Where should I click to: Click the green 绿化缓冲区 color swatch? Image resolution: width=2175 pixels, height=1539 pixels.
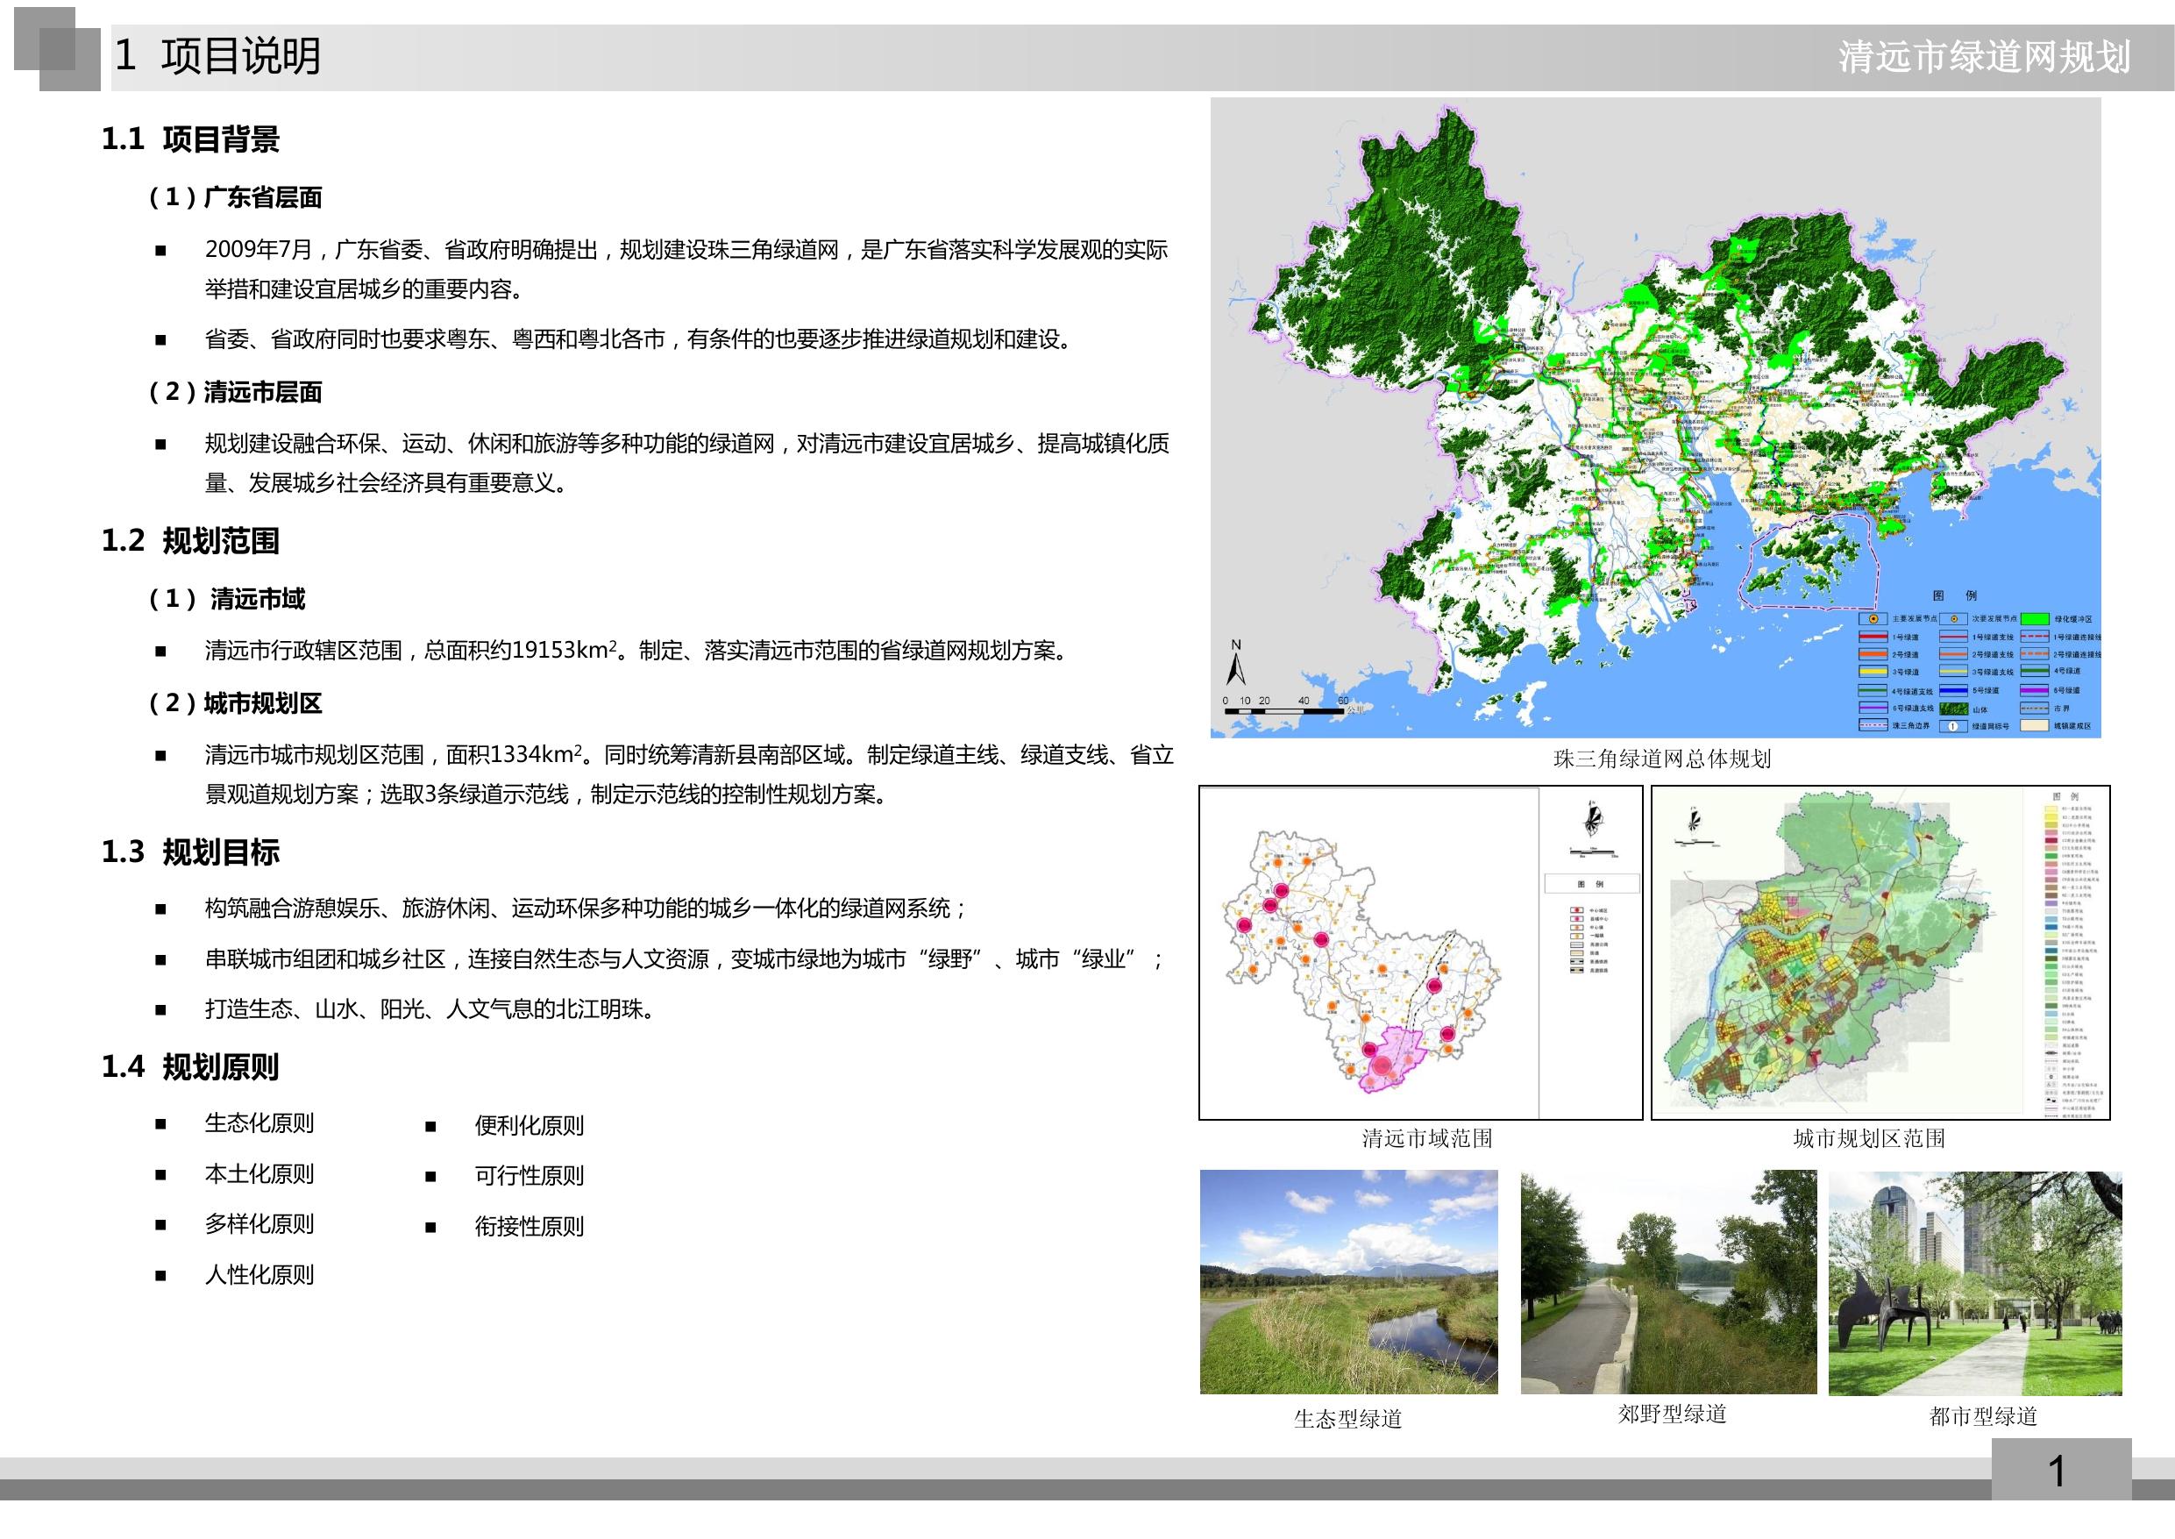[2036, 619]
